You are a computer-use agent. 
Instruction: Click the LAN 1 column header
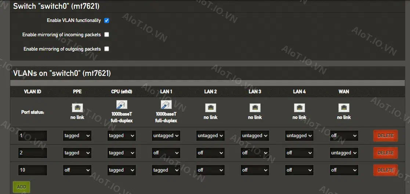[x=166, y=92]
